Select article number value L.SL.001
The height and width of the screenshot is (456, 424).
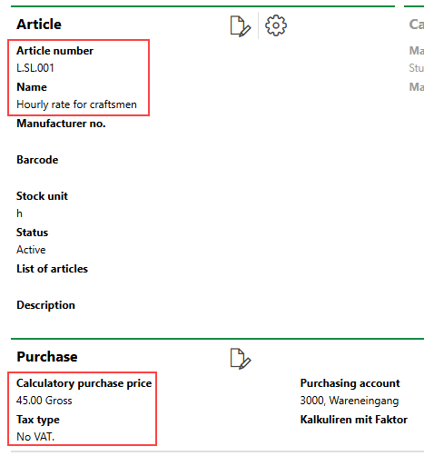(x=35, y=68)
